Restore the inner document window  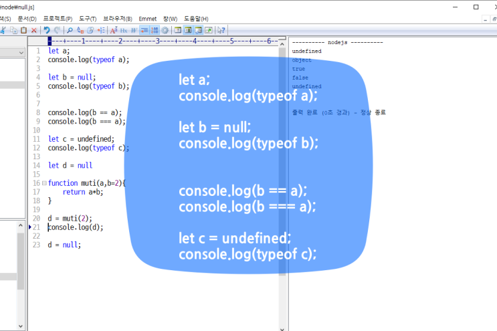click(494, 19)
